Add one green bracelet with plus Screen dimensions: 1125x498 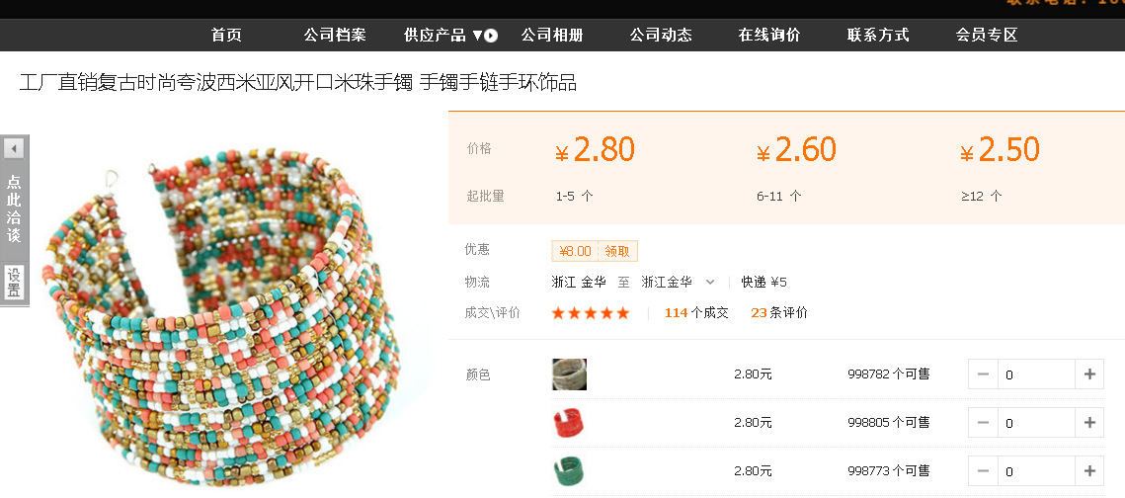1089,471
